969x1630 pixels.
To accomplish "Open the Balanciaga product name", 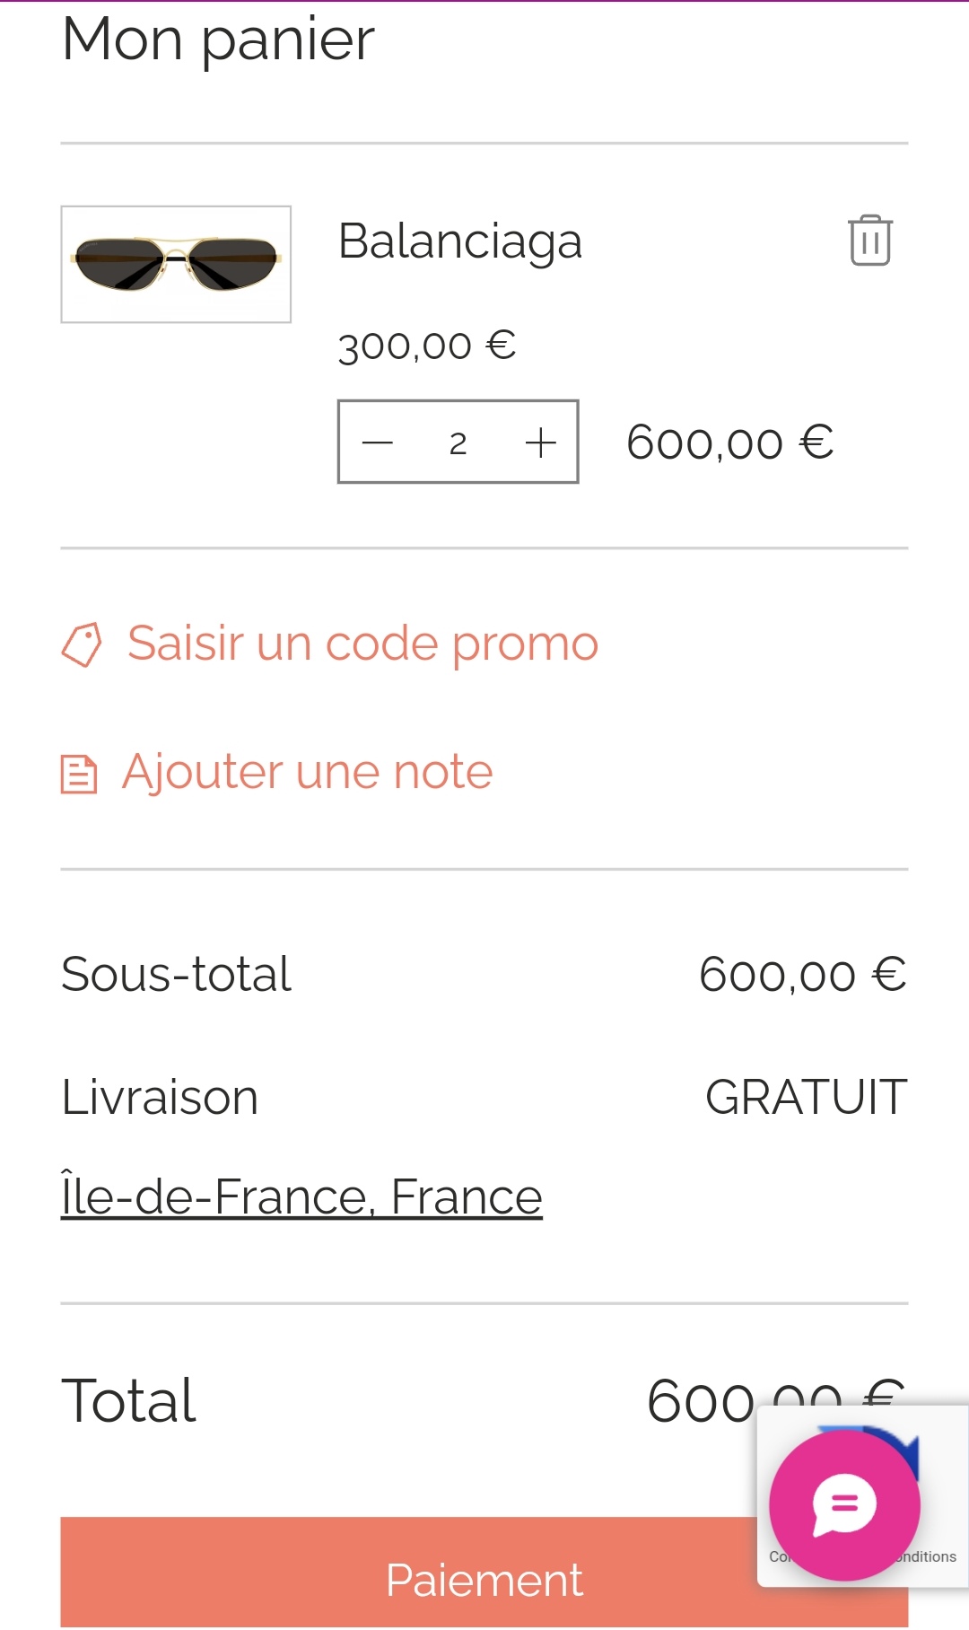I will (460, 241).
